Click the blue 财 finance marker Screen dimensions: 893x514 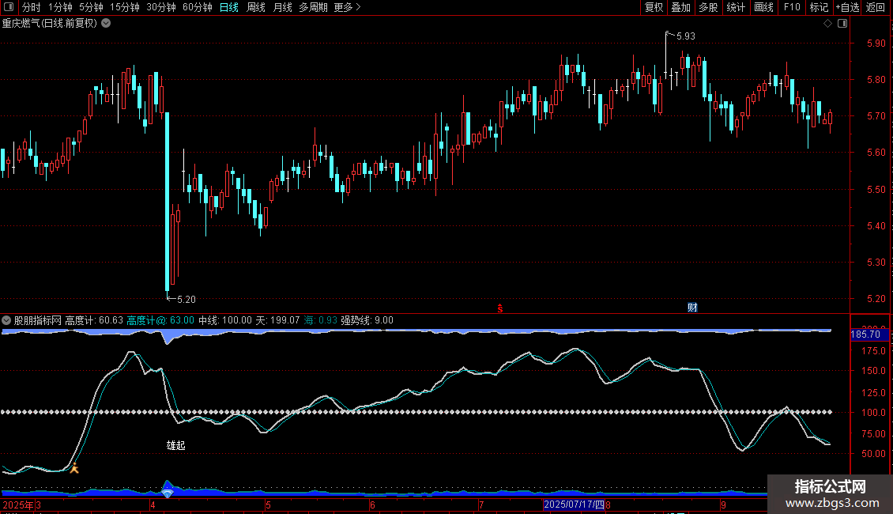click(x=692, y=308)
